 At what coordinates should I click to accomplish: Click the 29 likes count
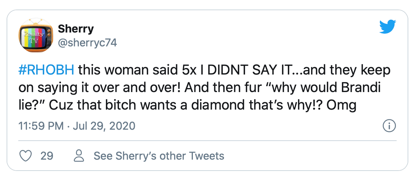pyautogui.click(x=47, y=156)
